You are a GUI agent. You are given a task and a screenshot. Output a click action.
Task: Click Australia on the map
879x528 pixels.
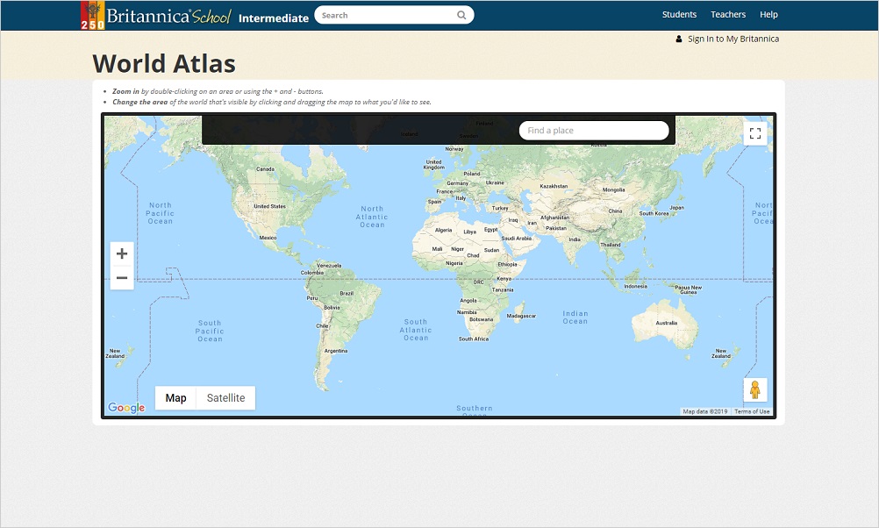(667, 322)
